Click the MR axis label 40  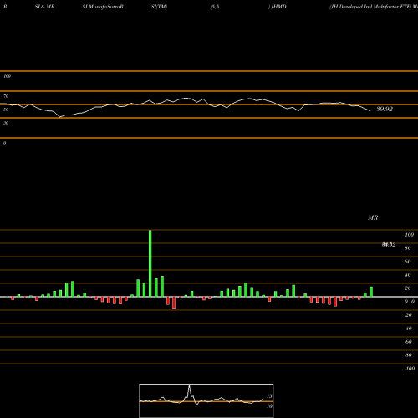coord(408,275)
